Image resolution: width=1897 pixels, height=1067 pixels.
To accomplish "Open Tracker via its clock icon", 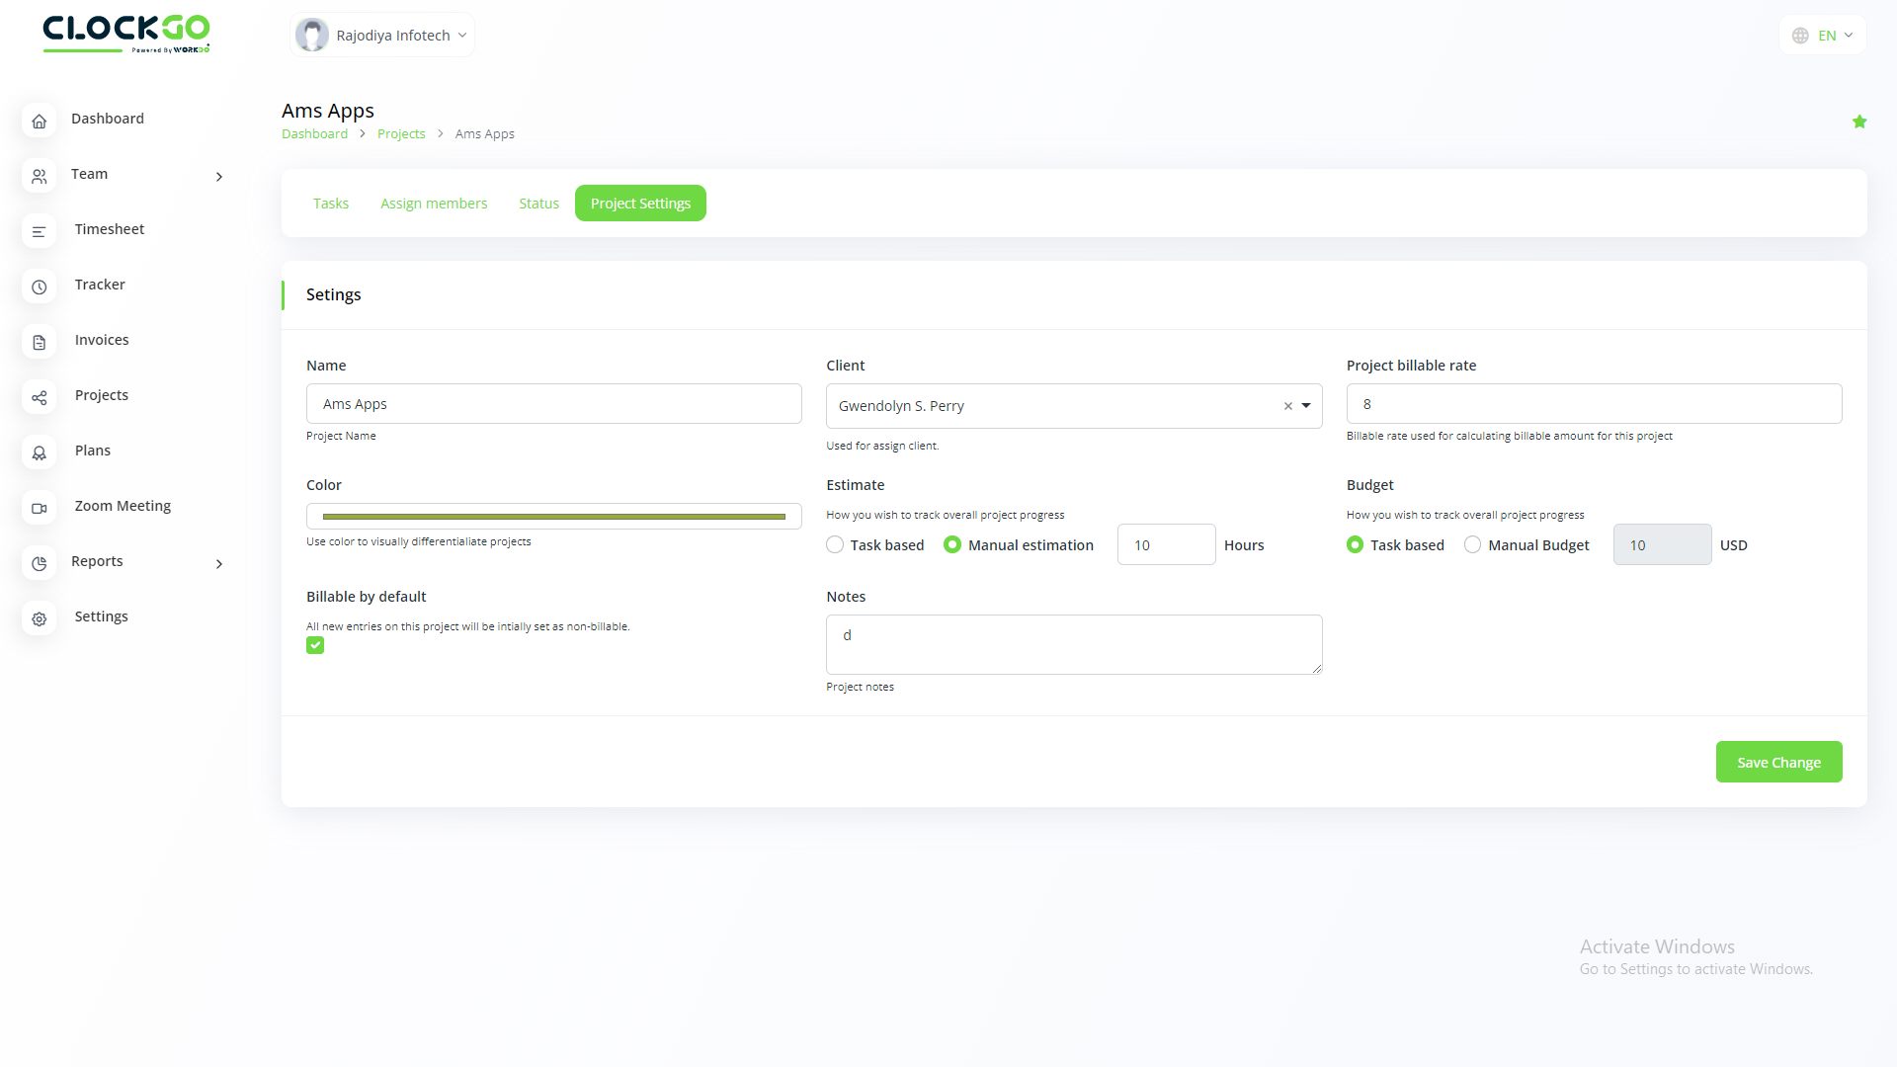I will (40, 287).
